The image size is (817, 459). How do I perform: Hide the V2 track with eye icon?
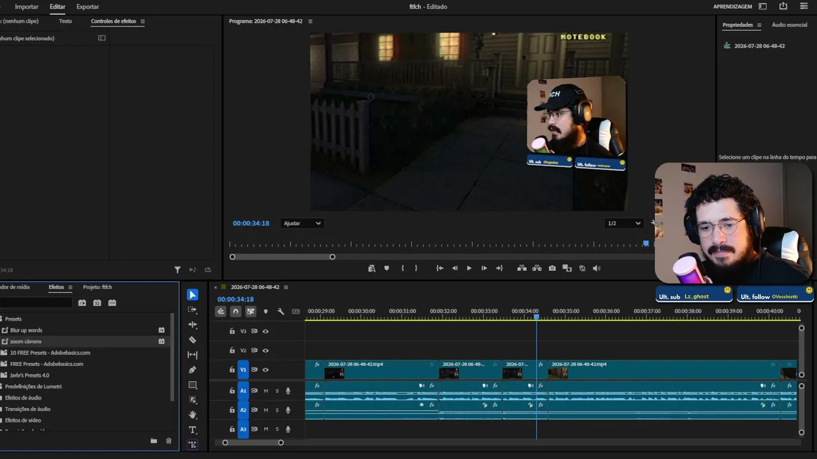[x=266, y=351]
